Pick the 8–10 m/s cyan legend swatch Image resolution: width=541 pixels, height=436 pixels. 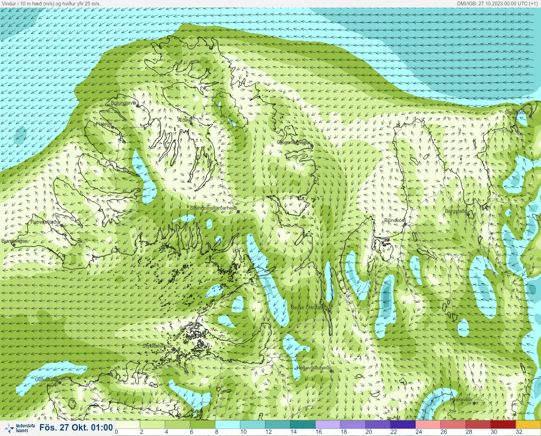227,424
